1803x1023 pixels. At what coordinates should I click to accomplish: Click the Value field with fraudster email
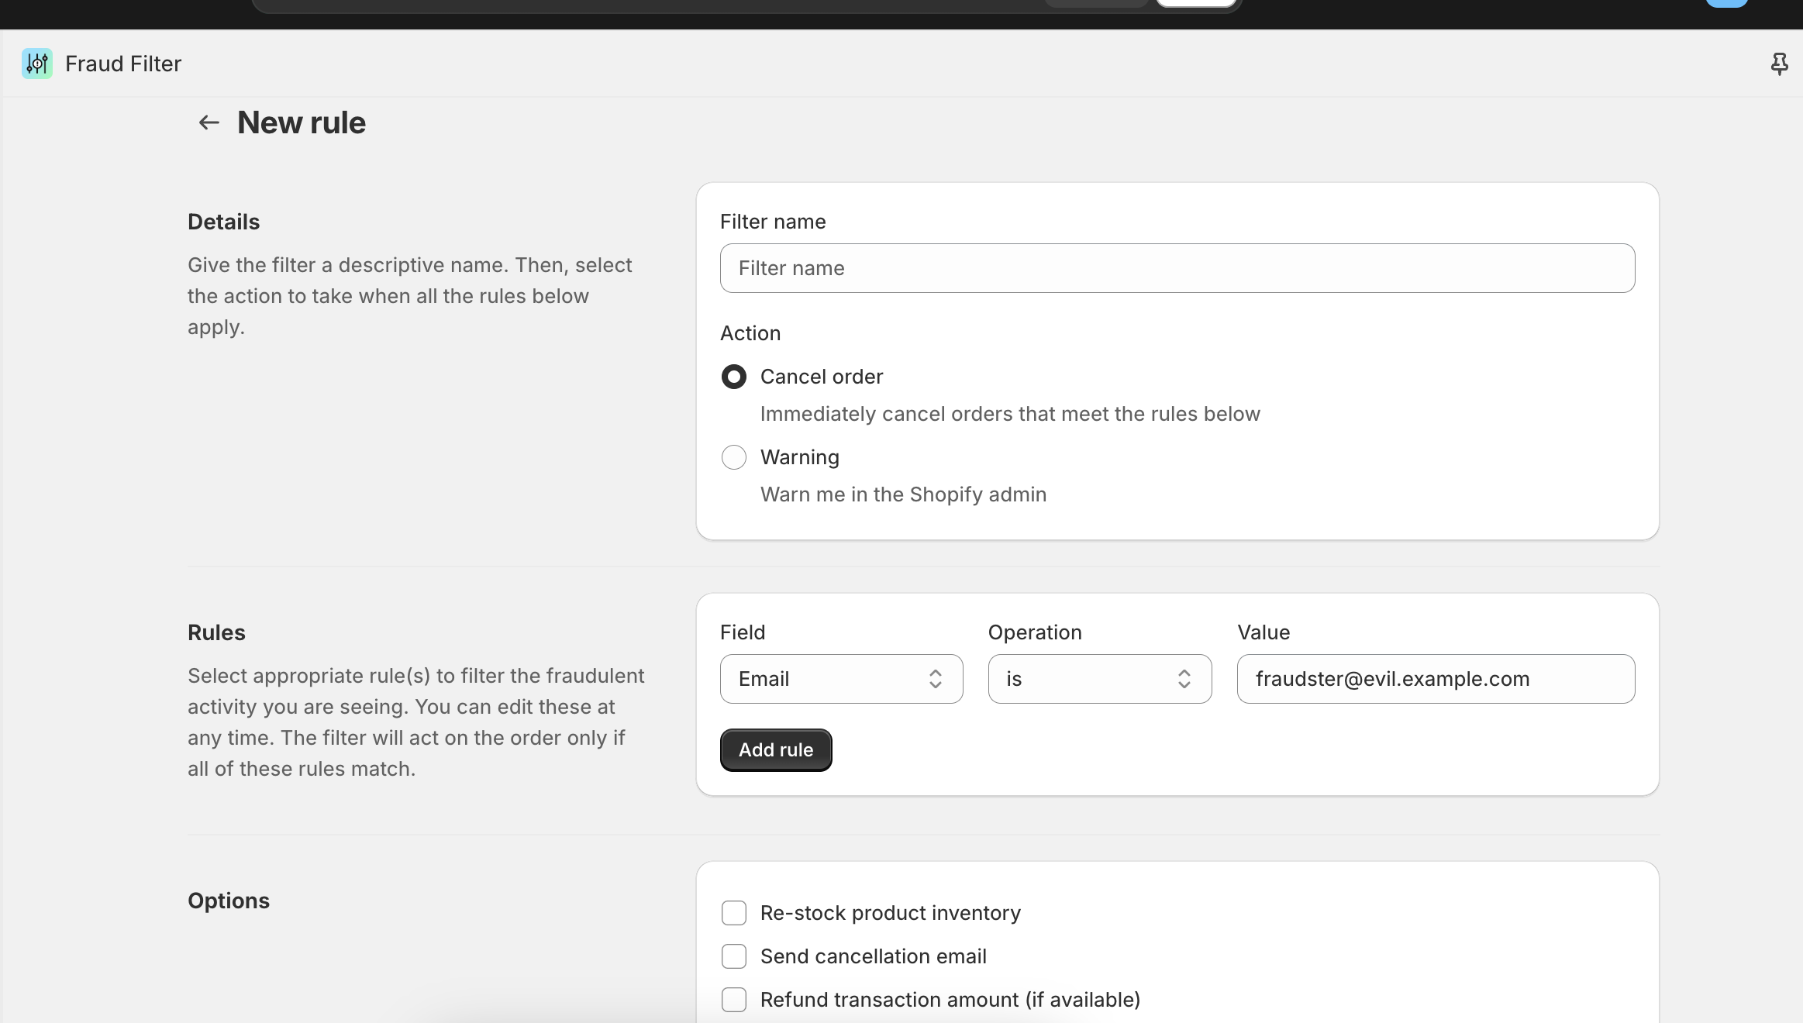1435,679
